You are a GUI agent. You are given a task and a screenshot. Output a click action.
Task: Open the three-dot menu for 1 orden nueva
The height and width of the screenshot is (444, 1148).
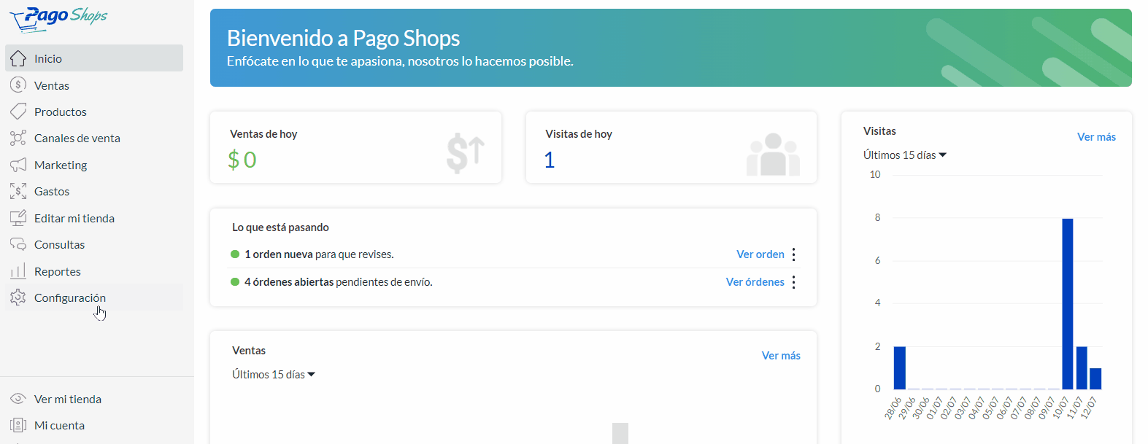point(793,254)
